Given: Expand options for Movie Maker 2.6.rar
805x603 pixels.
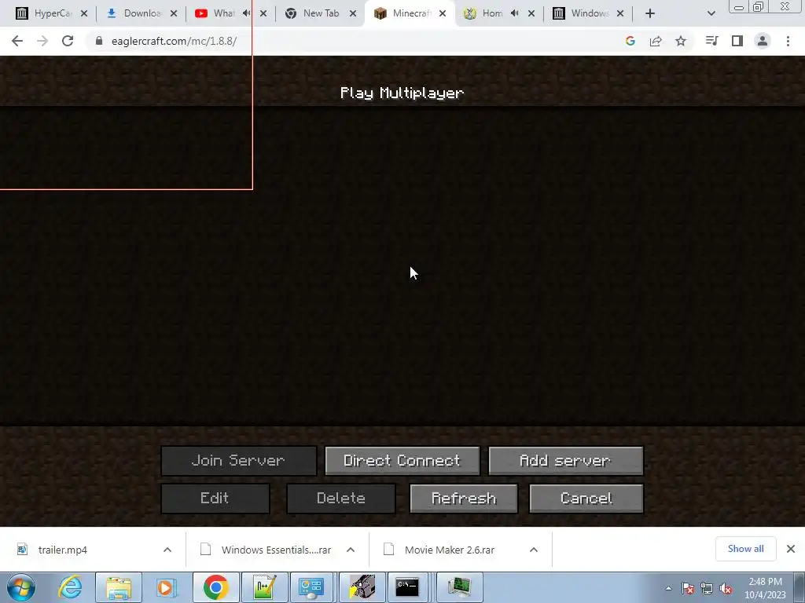Looking at the screenshot, I should 534,550.
